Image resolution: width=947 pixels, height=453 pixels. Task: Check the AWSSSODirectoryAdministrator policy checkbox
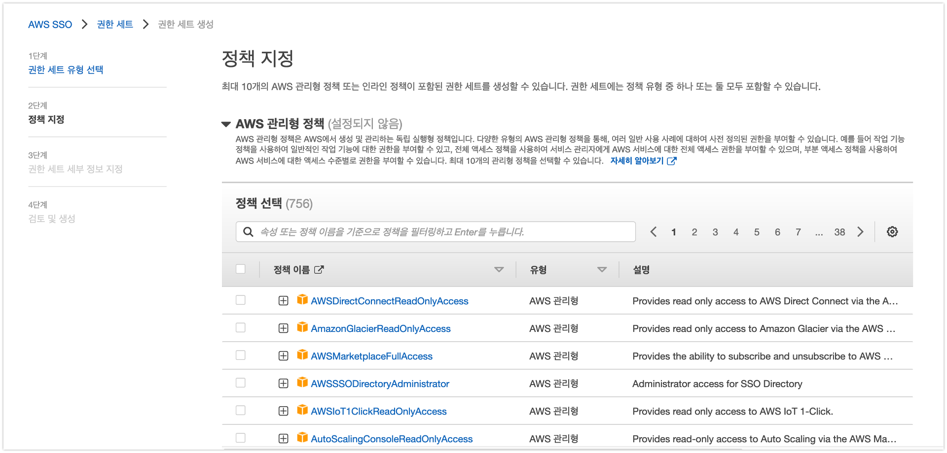pos(241,383)
